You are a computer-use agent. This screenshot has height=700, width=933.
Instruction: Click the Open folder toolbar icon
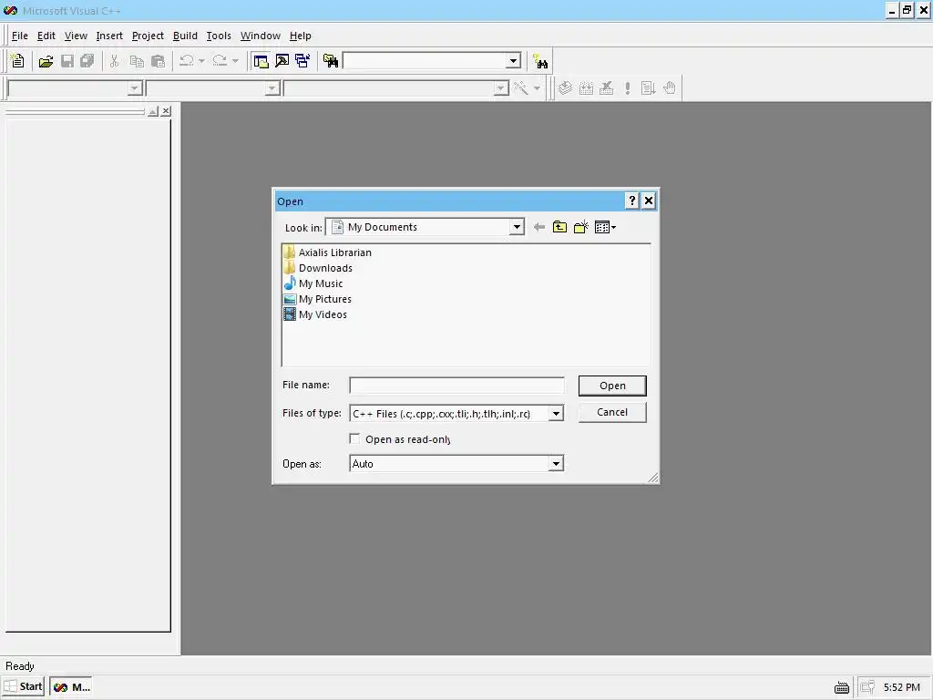[x=46, y=61]
